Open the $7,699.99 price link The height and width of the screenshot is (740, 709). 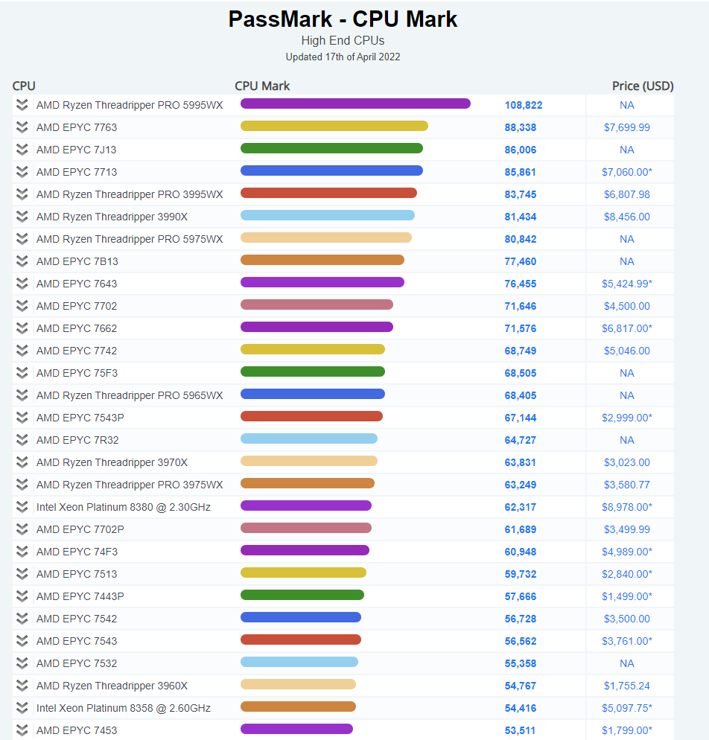point(627,127)
